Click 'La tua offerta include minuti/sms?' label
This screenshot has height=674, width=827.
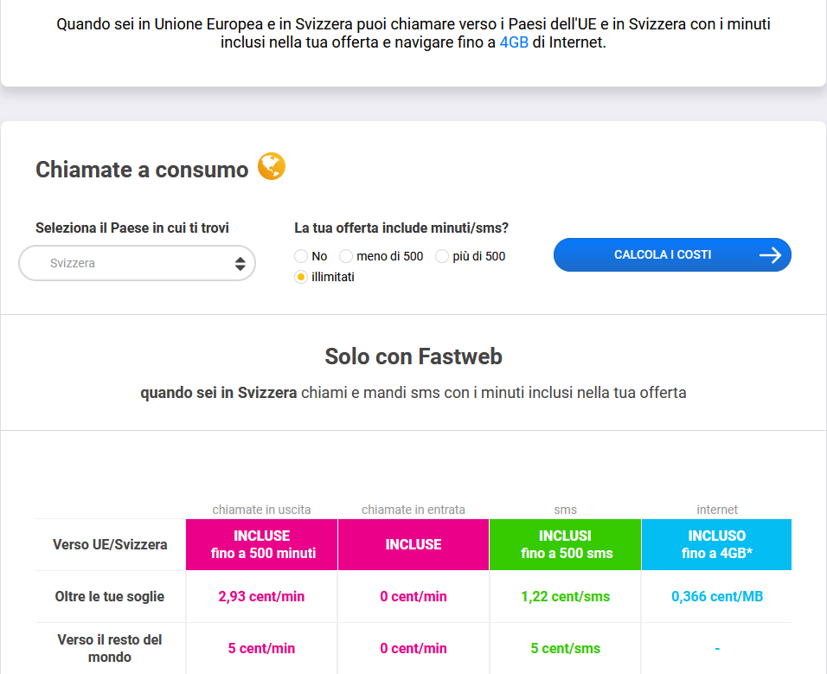point(401,228)
